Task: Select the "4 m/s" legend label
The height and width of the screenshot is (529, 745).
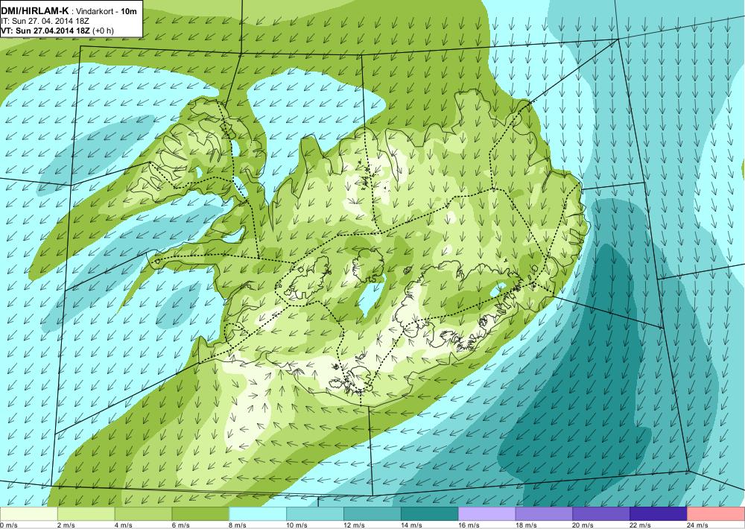Action: [124, 525]
